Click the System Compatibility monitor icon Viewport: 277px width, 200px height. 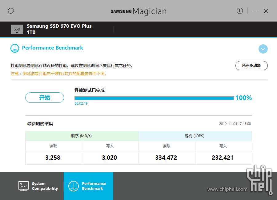23,186
